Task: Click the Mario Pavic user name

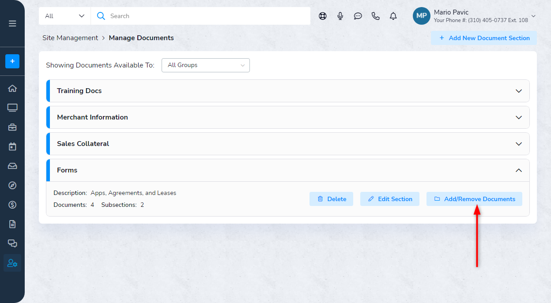Action: [x=451, y=12]
